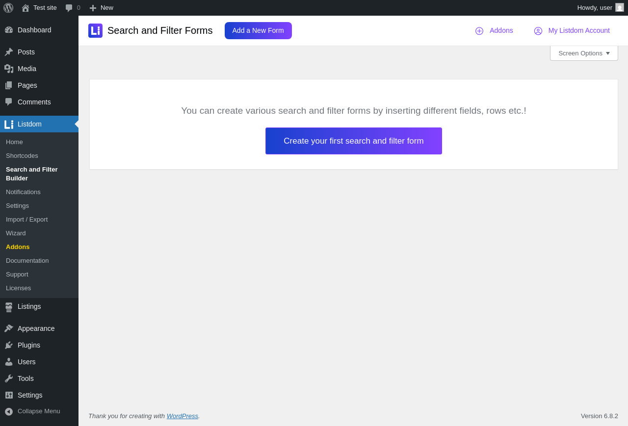Click the Media library icon

click(9, 69)
